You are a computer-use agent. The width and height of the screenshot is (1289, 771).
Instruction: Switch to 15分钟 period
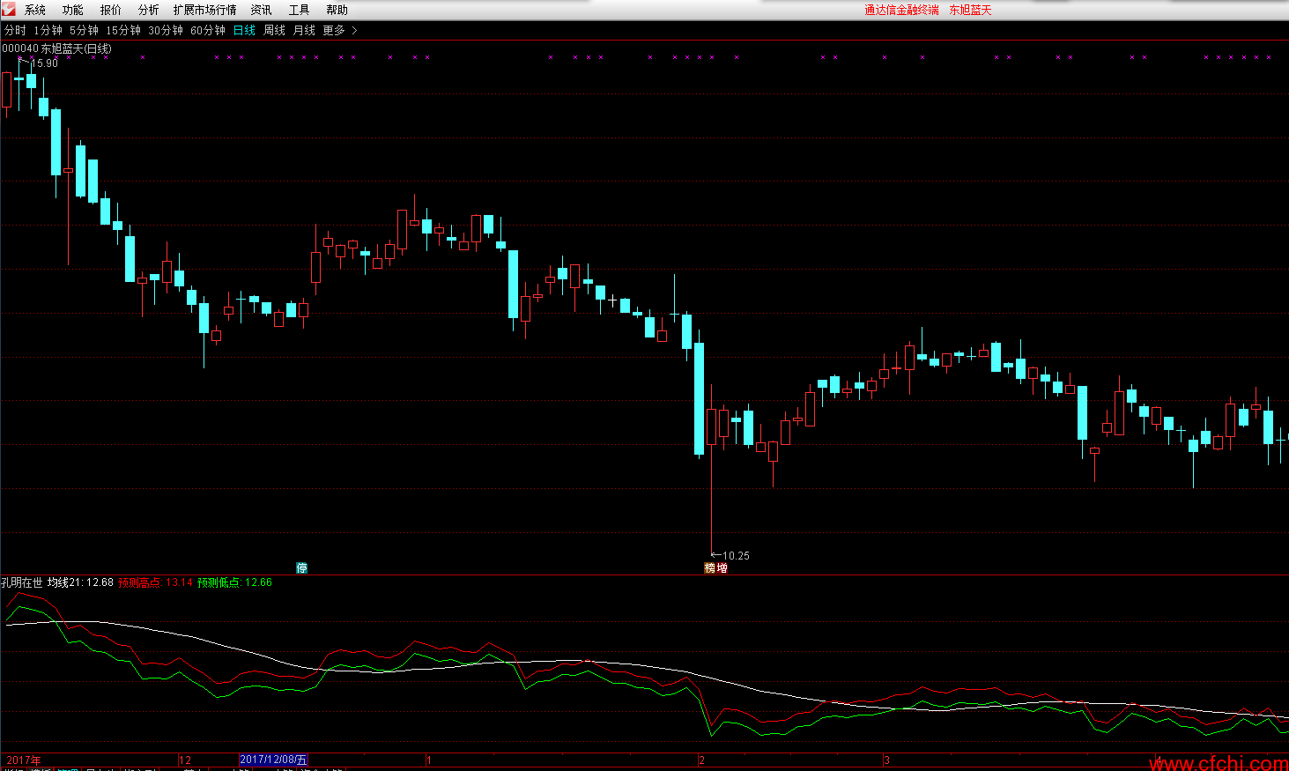pyautogui.click(x=123, y=30)
